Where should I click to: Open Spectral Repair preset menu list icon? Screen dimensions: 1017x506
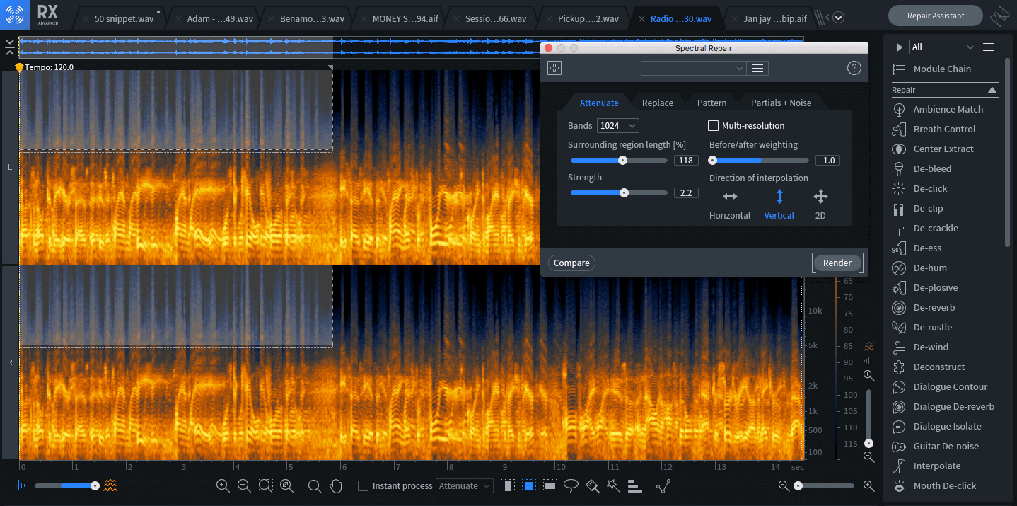758,69
